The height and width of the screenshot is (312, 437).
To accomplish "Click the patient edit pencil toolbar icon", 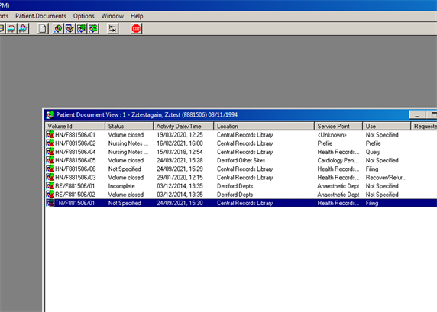I will (70, 29).
